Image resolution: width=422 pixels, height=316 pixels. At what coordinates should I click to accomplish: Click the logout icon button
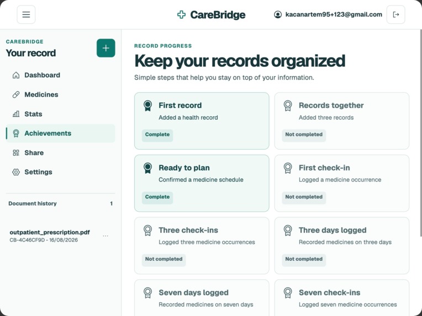pos(395,14)
